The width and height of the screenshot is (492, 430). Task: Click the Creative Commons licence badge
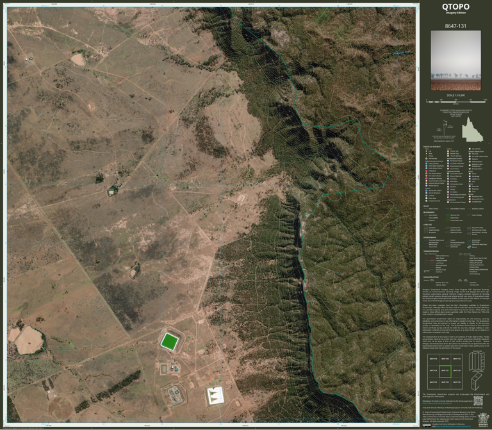[x=427, y=426]
